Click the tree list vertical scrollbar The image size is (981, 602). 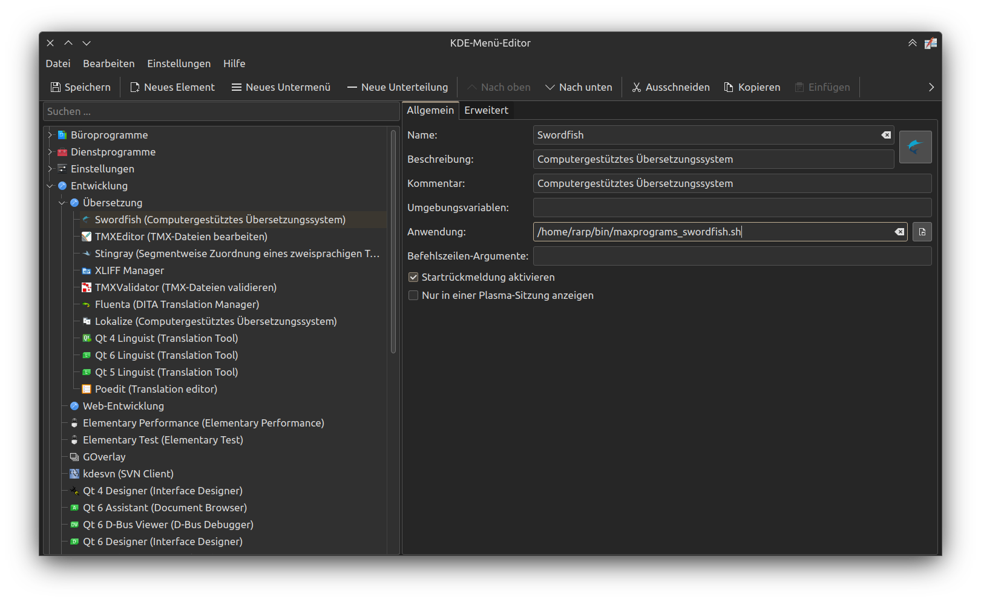click(x=393, y=242)
